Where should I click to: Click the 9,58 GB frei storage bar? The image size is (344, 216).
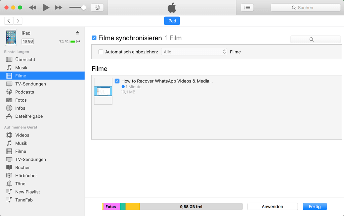(x=191, y=207)
